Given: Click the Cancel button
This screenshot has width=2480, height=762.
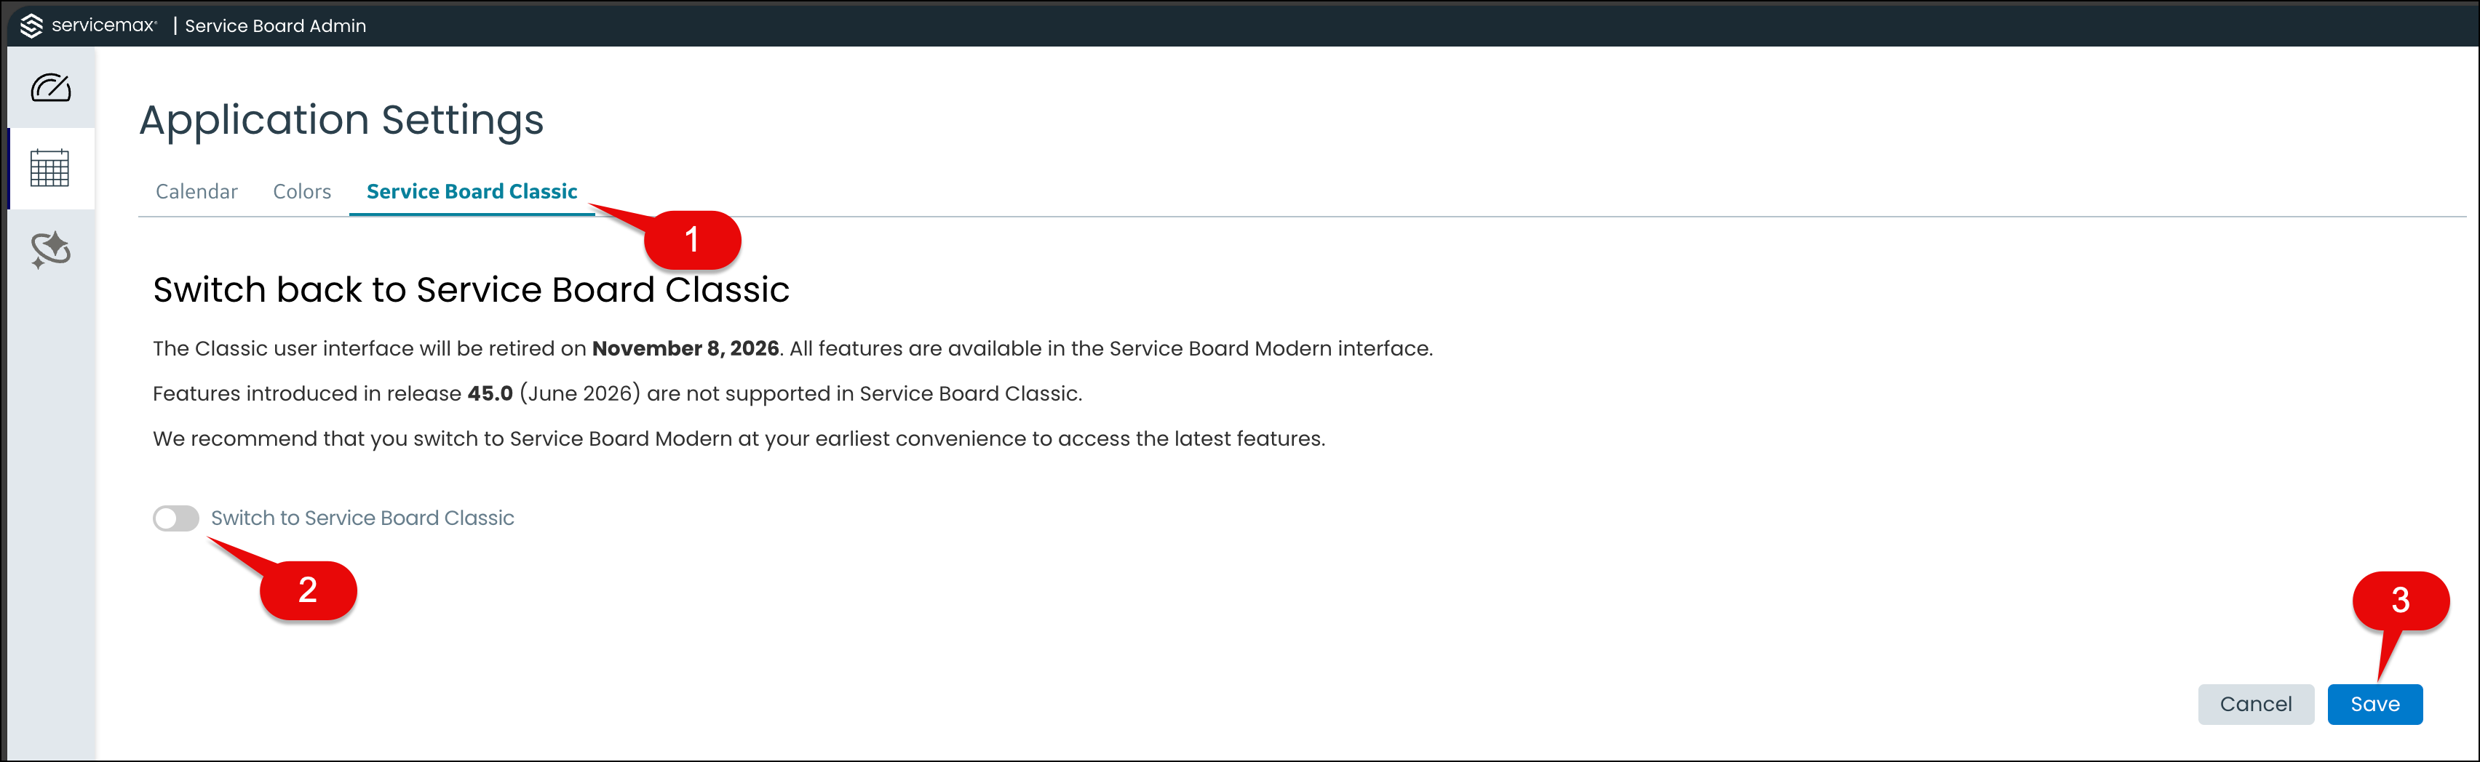Looking at the screenshot, I should click(x=2256, y=705).
